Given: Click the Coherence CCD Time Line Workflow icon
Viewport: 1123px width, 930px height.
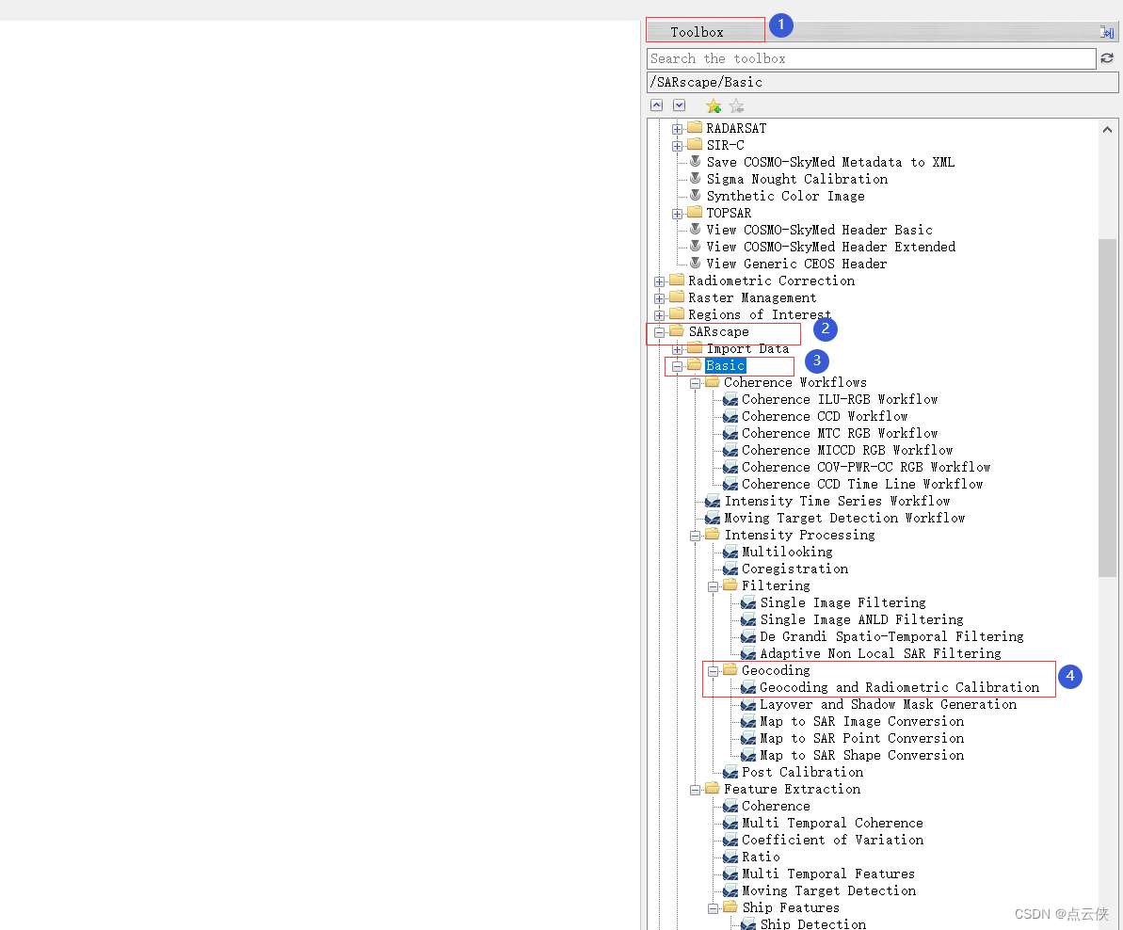Looking at the screenshot, I should (730, 485).
